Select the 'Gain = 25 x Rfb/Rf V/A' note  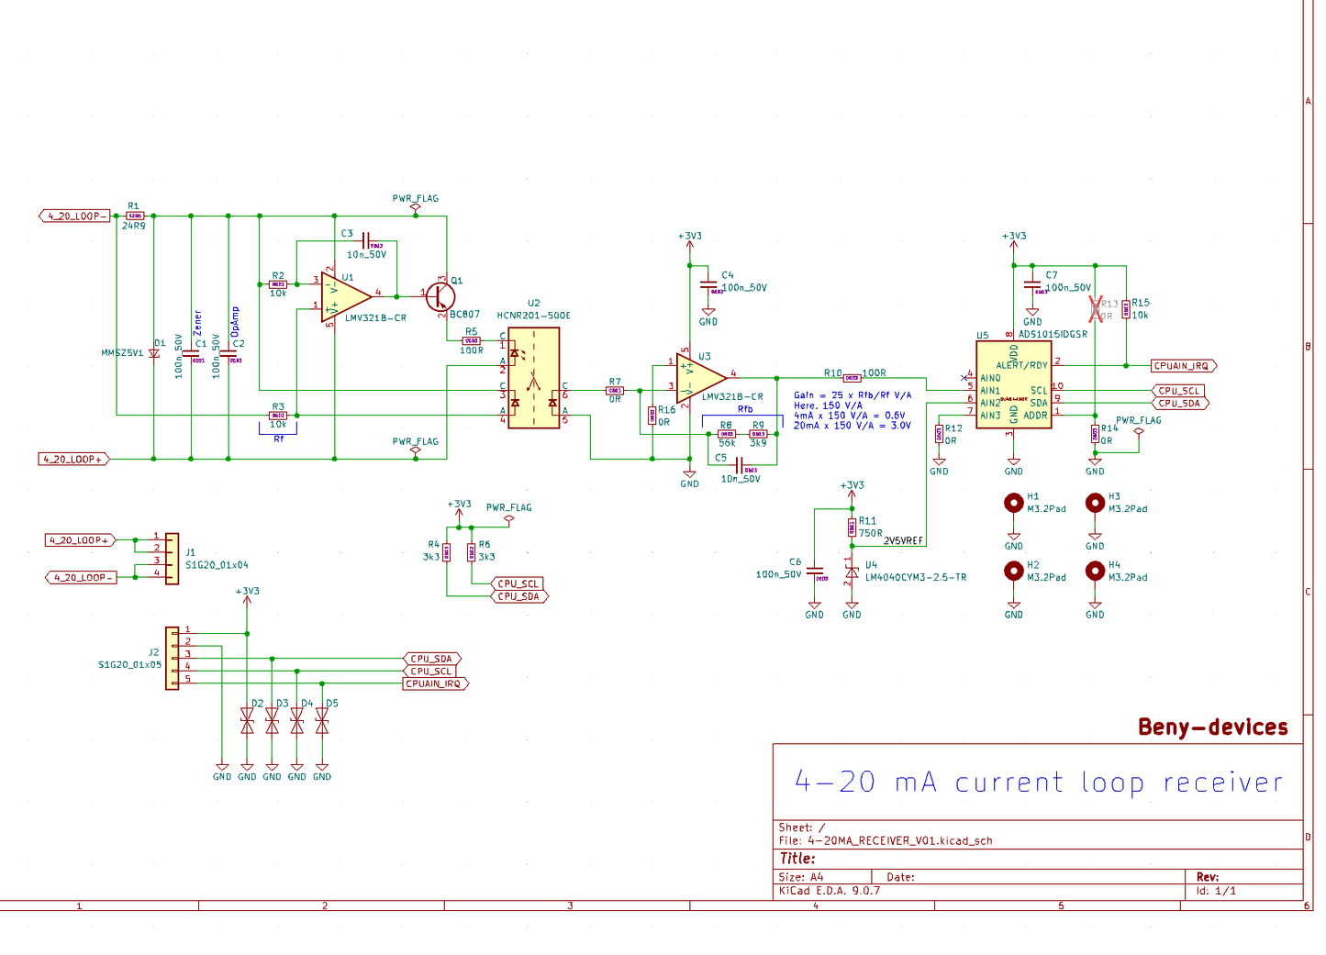852,395
